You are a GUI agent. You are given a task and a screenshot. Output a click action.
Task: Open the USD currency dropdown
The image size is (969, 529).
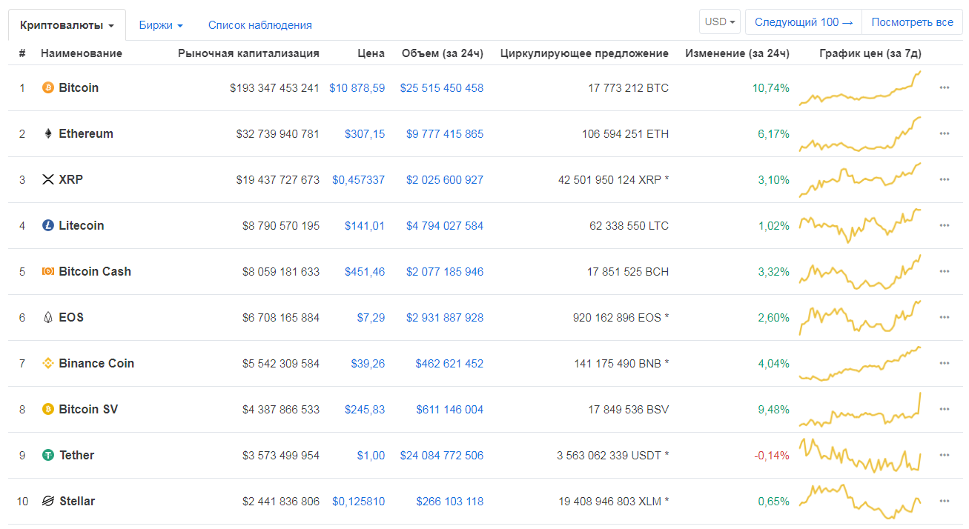point(720,22)
